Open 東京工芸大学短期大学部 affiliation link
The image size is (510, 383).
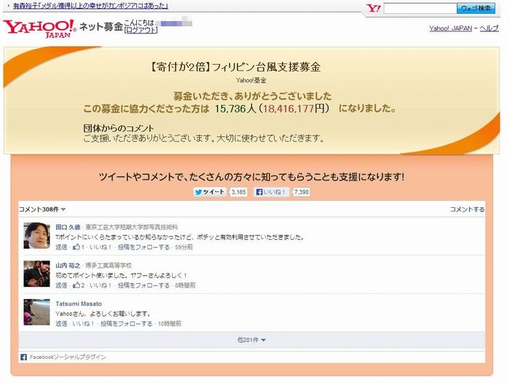pos(131,227)
